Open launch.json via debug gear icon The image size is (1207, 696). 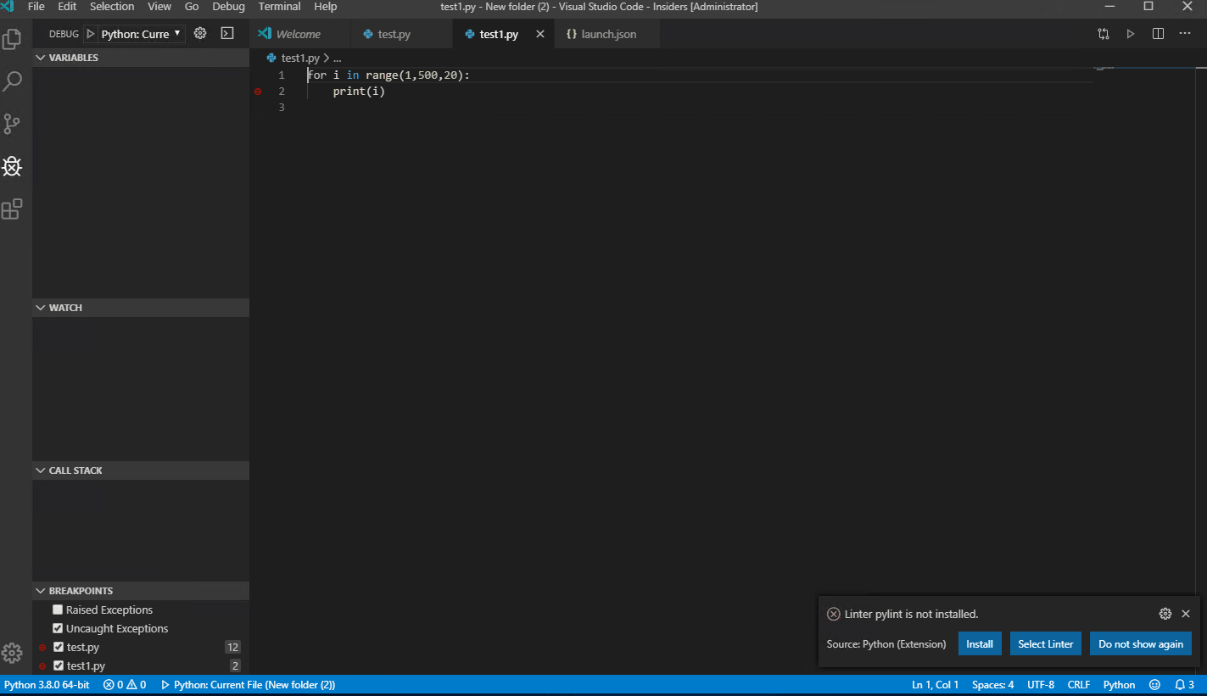click(x=200, y=34)
